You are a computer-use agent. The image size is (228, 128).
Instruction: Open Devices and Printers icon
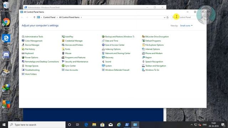coord(63,45)
